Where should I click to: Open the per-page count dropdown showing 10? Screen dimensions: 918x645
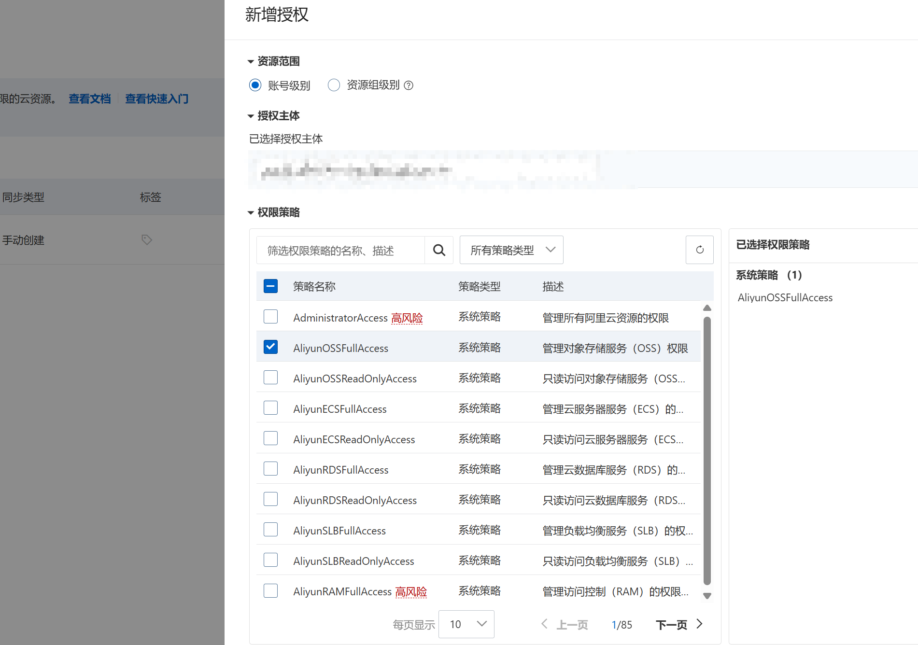(466, 624)
